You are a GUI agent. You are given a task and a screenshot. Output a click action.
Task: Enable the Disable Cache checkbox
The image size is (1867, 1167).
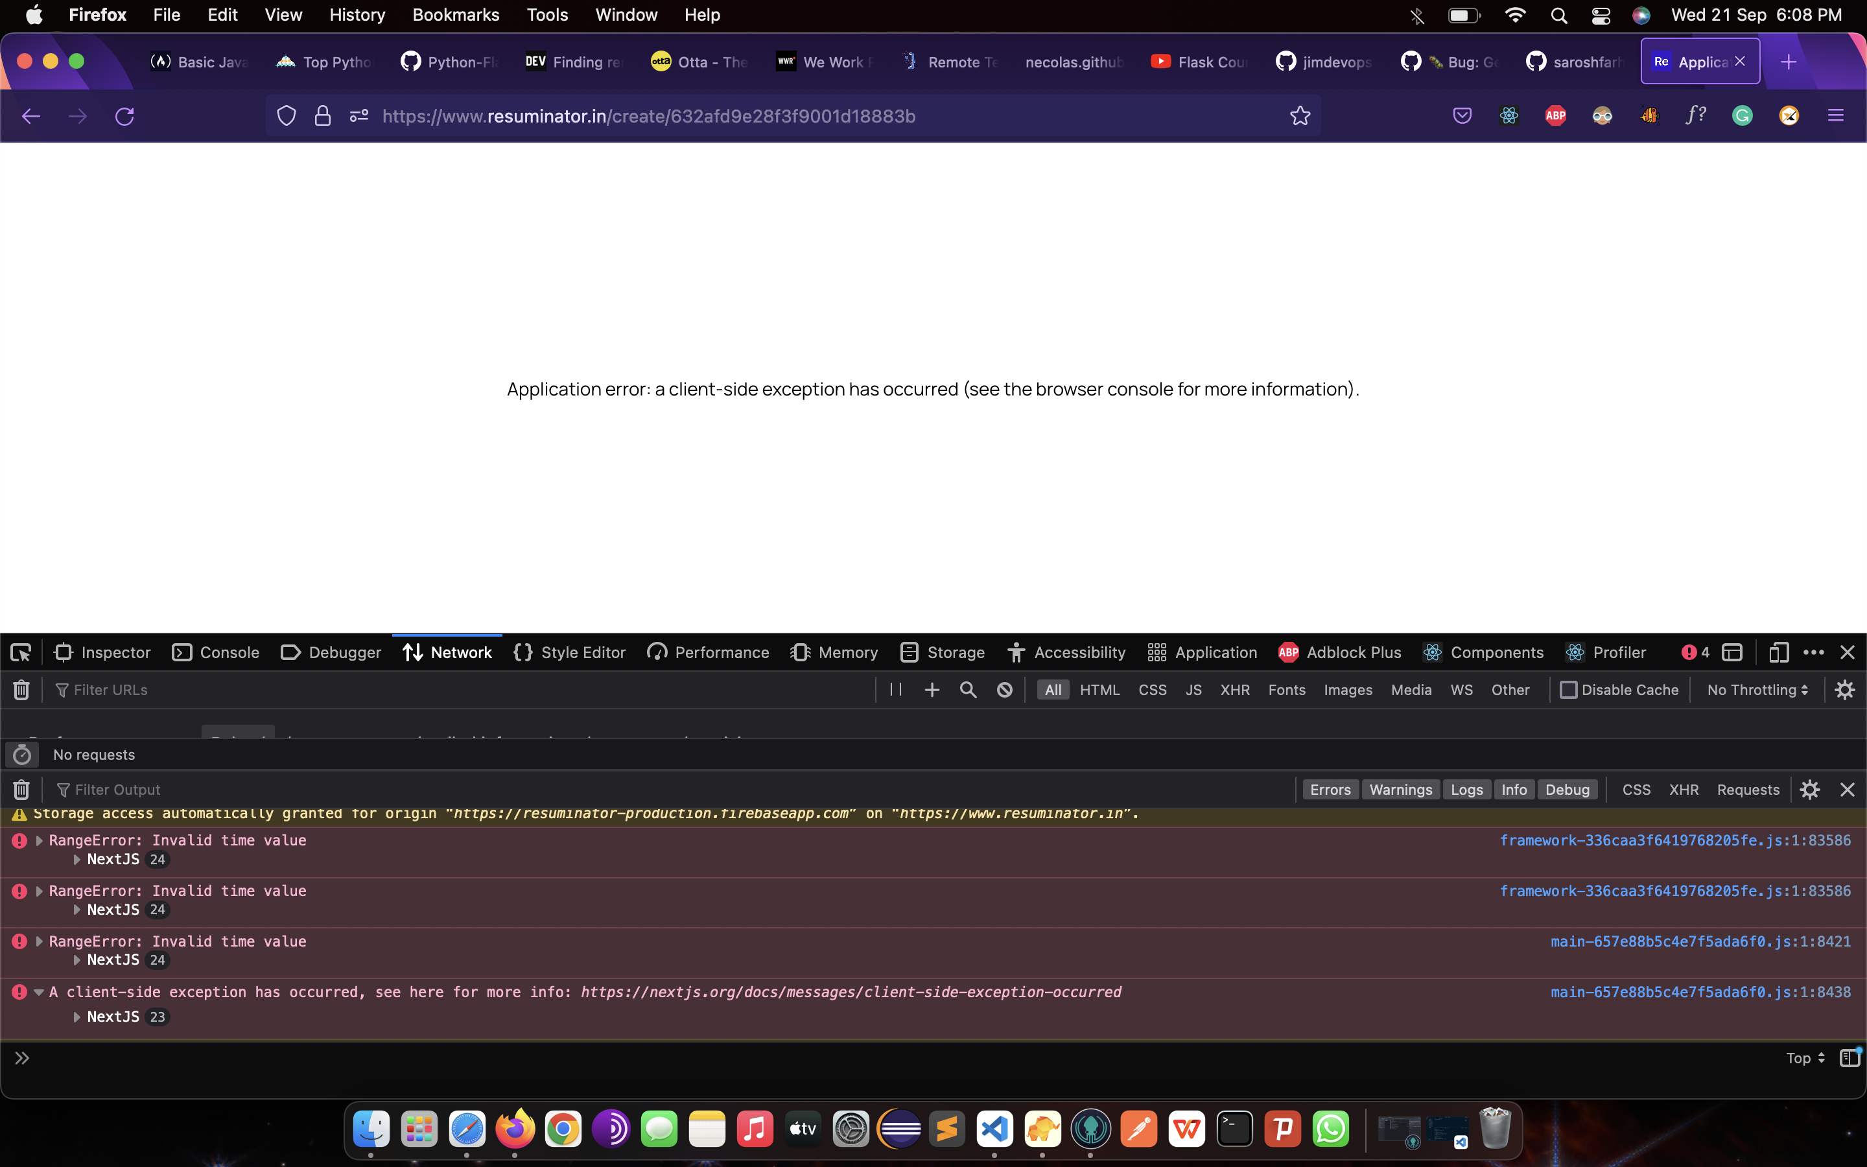[1568, 690]
